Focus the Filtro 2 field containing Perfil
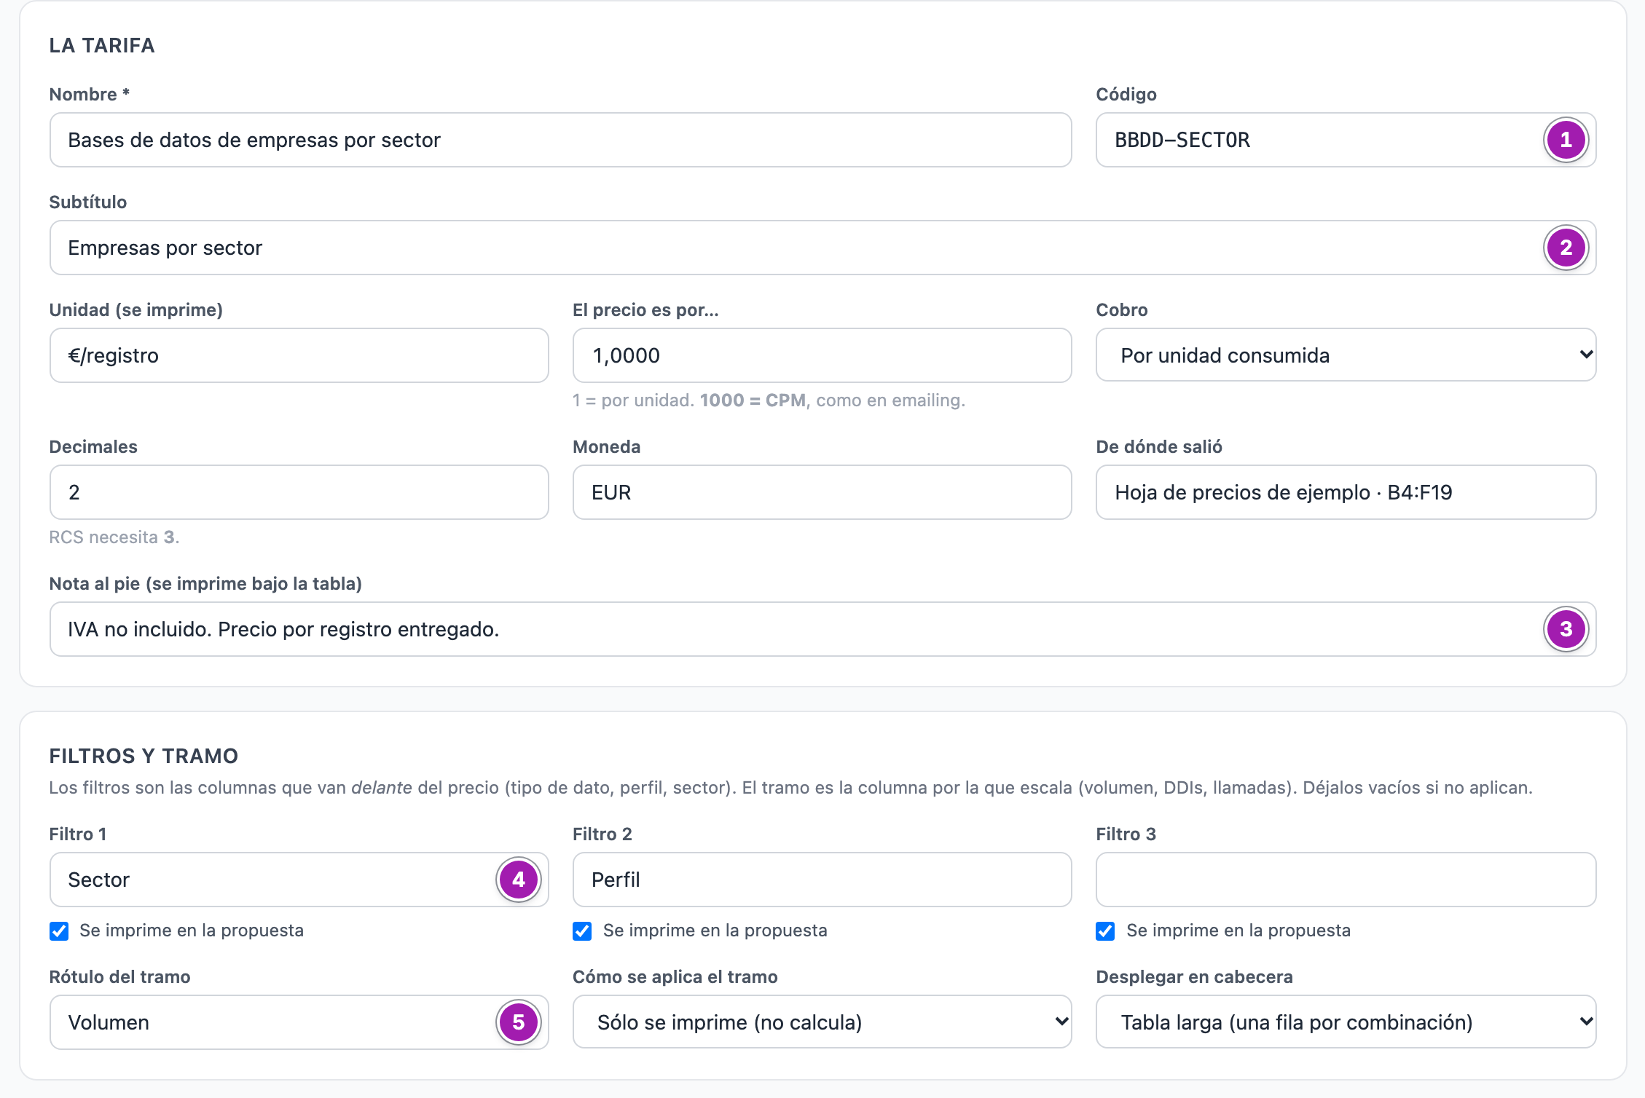Image resolution: width=1645 pixels, height=1098 pixels. click(822, 880)
